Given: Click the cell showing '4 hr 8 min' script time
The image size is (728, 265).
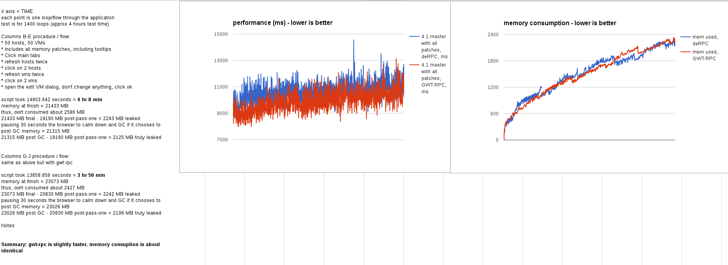Looking at the screenshot, I should click(52, 100).
